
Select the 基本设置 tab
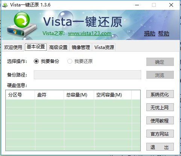pos(36,47)
